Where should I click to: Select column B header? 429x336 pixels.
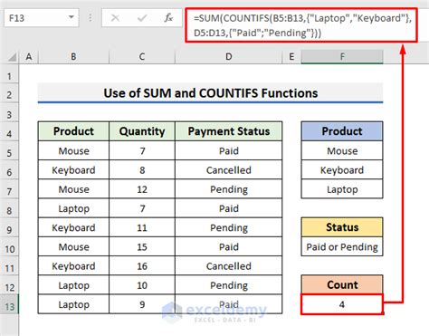tap(73, 57)
